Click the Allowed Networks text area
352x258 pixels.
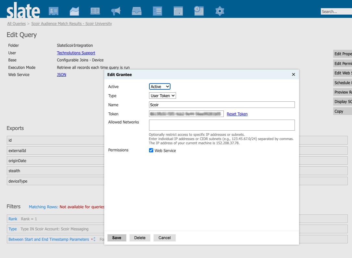click(x=222, y=125)
